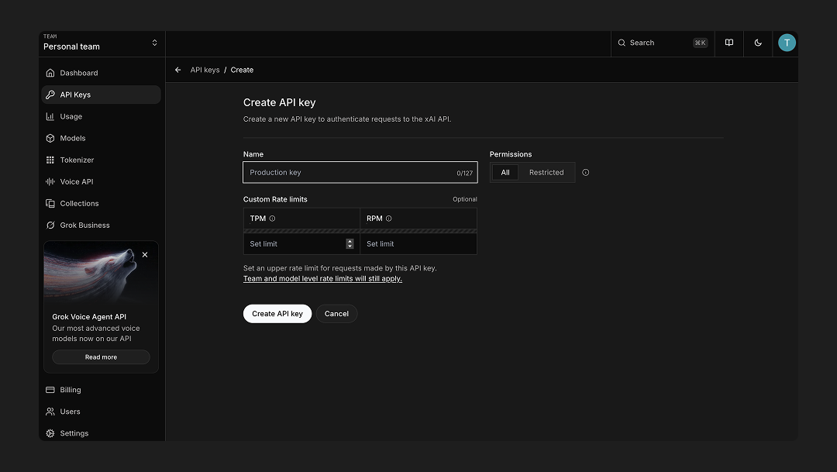This screenshot has height=472, width=837.
Task: Click the API Keys key icon
Action: click(x=50, y=95)
